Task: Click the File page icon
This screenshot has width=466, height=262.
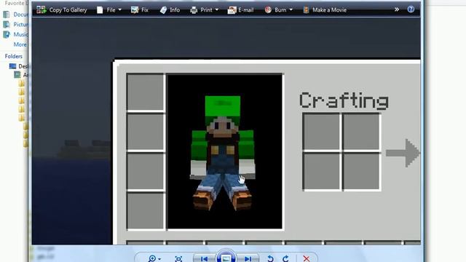Action: point(100,10)
